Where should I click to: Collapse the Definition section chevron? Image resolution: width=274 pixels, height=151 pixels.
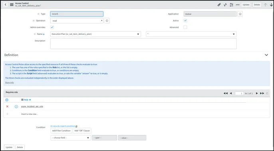pyautogui.click(x=266, y=55)
